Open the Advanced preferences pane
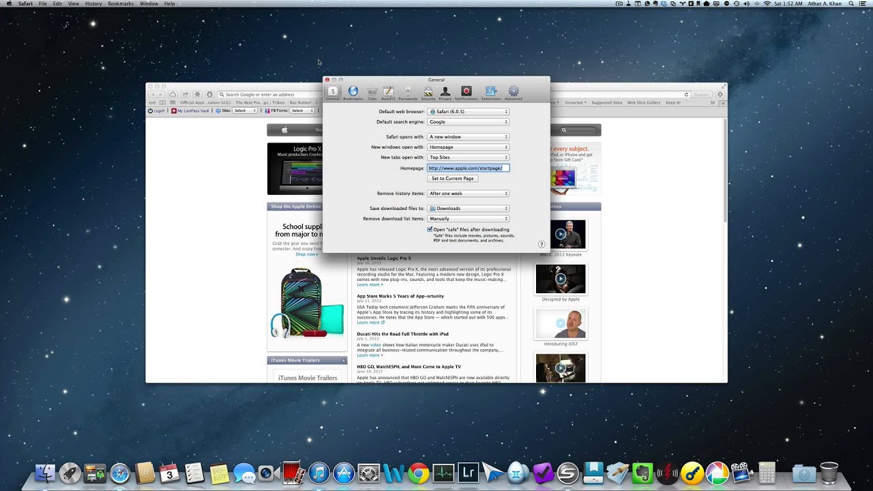873x491 pixels. coord(514,93)
